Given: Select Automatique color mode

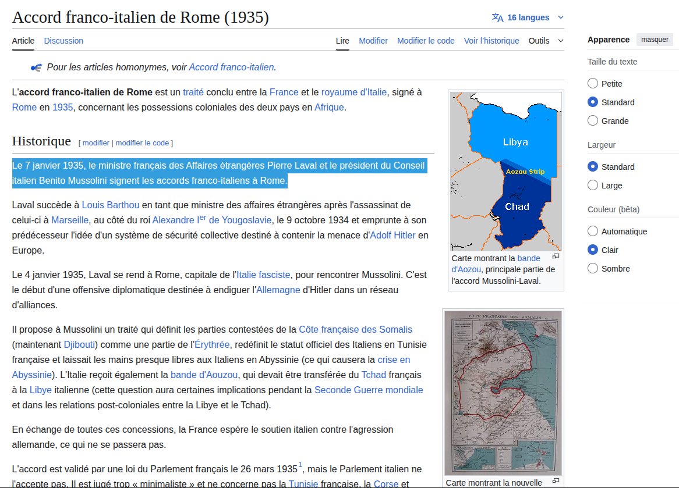Looking at the screenshot, I should (x=593, y=231).
